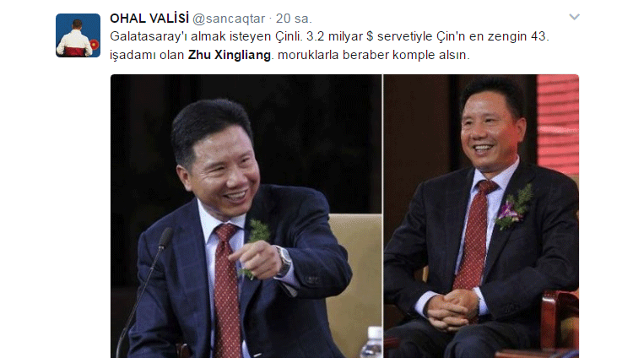This screenshot has width=633, height=363.
Task: Click the red tie in the left photo
Action: click(226, 288)
